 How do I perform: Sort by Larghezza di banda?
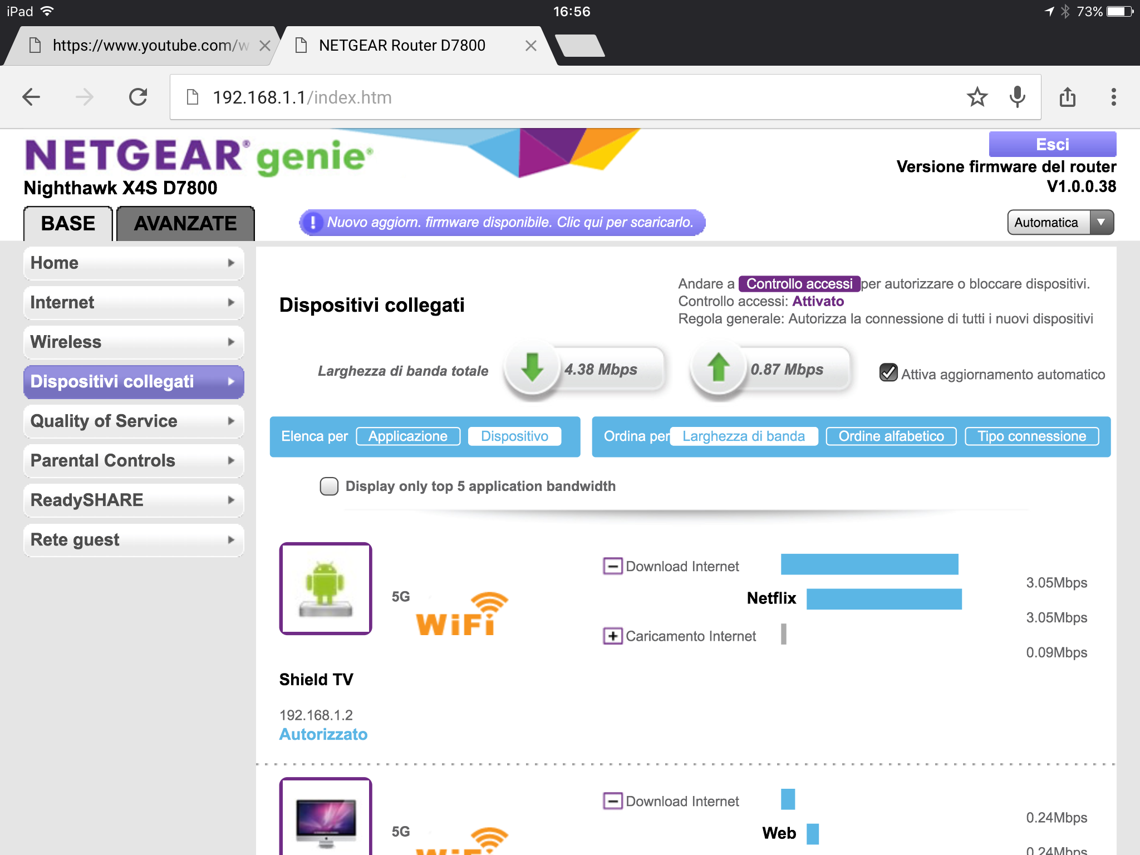click(744, 436)
